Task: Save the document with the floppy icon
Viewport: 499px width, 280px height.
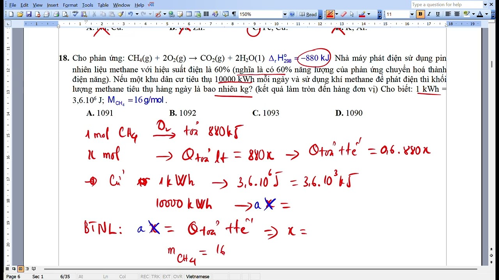Action: tap(28, 14)
